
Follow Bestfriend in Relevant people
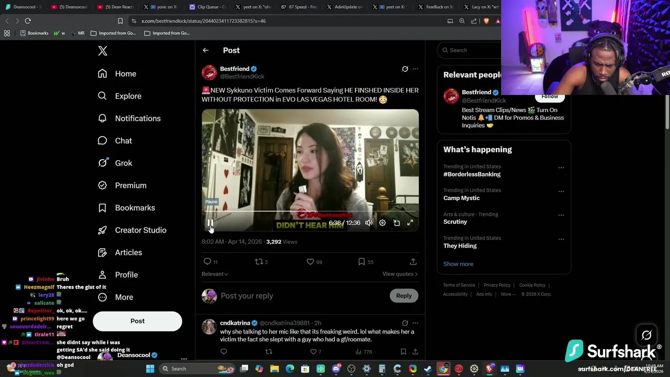pos(550,97)
